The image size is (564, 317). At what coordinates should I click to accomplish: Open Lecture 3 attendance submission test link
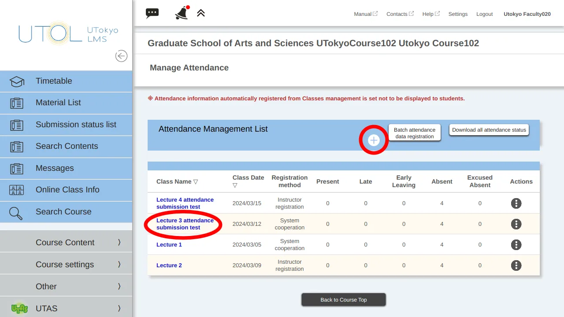click(185, 224)
